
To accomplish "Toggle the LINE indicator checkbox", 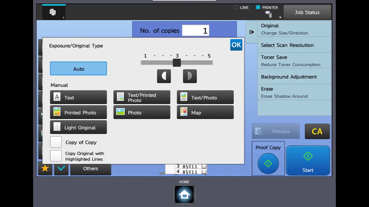I will (236, 7).
